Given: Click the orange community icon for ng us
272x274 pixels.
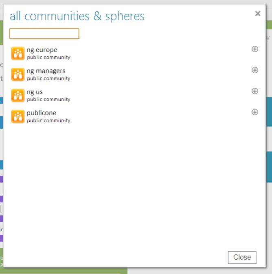Looking at the screenshot, I should (18, 96).
